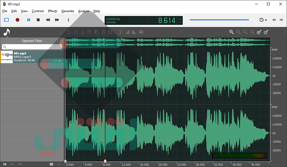The height and width of the screenshot is (167, 287).
Task: Click the link icon on 001.mp3 row
Action: (56, 61)
